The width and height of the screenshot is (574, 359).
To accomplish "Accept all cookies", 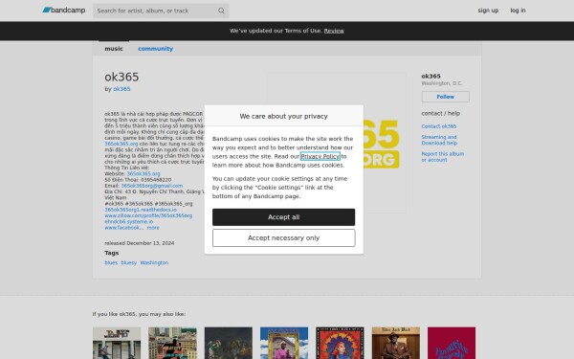I will pyautogui.click(x=283, y=217).
